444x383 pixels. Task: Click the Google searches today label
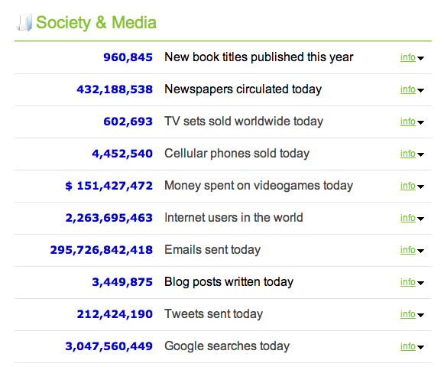227,346
